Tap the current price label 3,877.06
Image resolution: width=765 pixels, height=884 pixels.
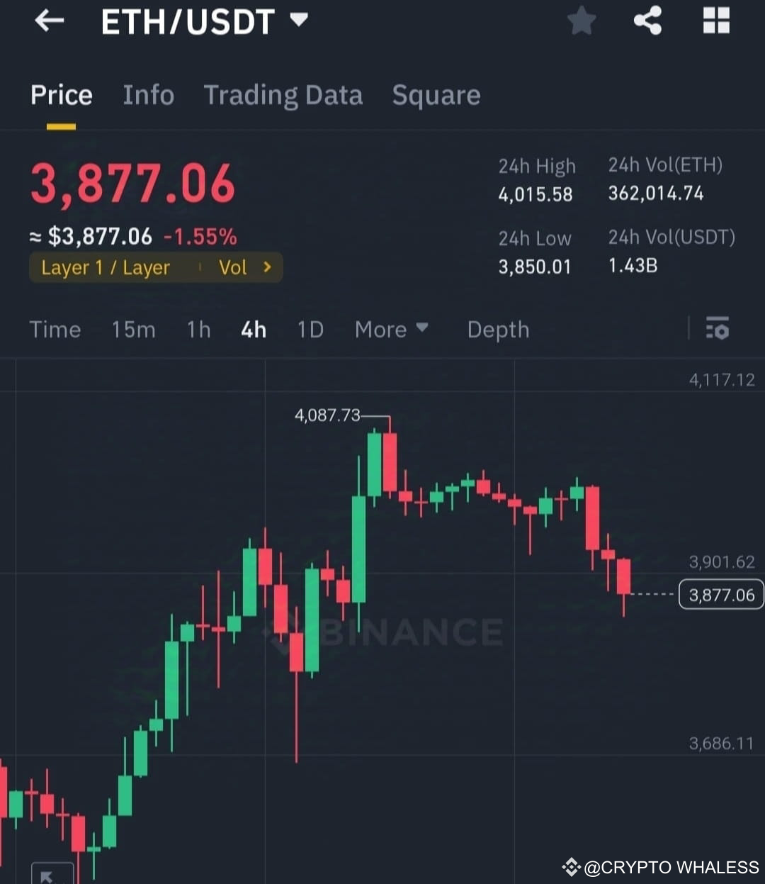click(x=720, y=595)
